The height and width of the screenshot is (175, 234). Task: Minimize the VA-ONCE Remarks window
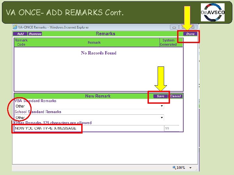pyautogui.click(x=174, y=27)
